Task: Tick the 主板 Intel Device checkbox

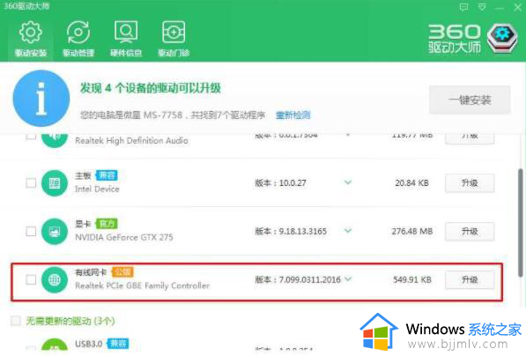Action: pos(31,183)
